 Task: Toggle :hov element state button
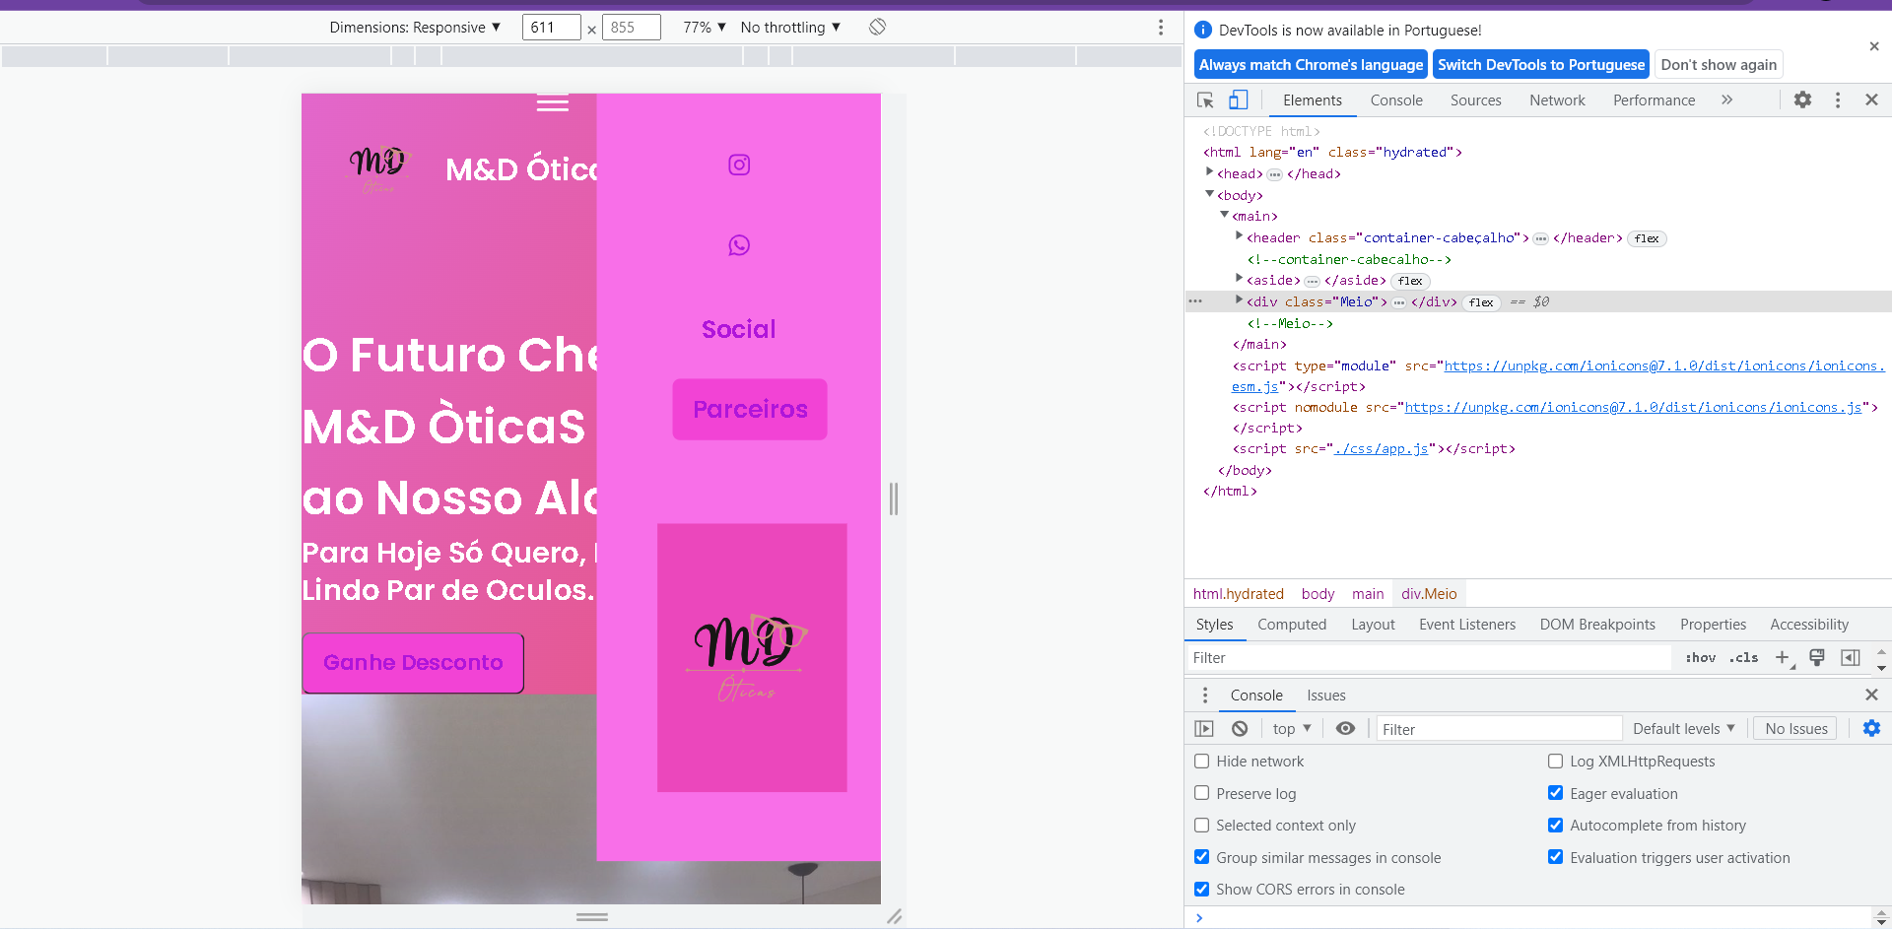tap(1700, 657)
